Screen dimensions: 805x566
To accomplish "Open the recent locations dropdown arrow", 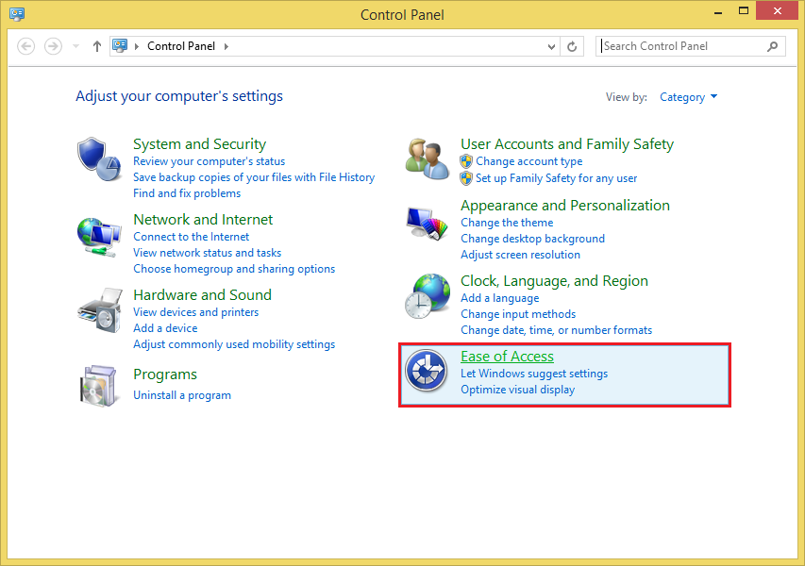I will tap(76, 47).
